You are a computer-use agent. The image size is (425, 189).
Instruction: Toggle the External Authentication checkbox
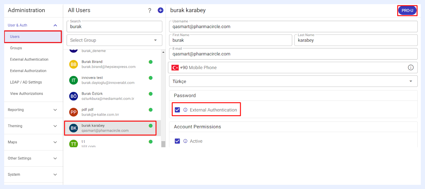pos(177,110)
